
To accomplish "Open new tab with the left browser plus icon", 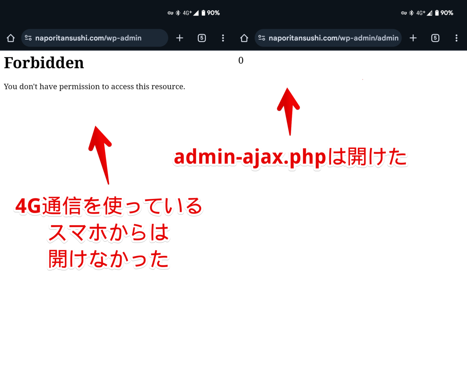I will 180,38.
